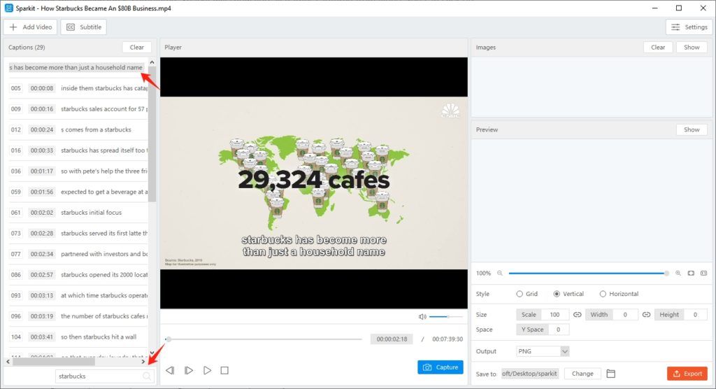Click the captions horizontal scrollbar thumb
Image resolution: width=716 pixels, height=389 pixels.
(x=54, y=362)
